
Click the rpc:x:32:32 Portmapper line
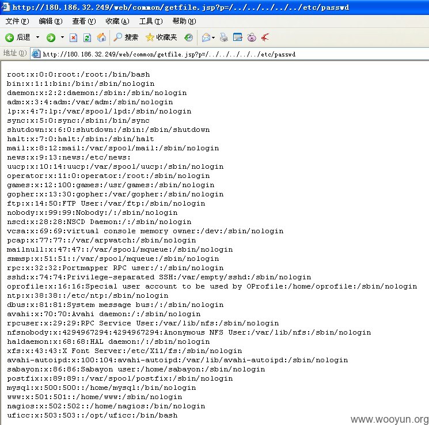115,268
